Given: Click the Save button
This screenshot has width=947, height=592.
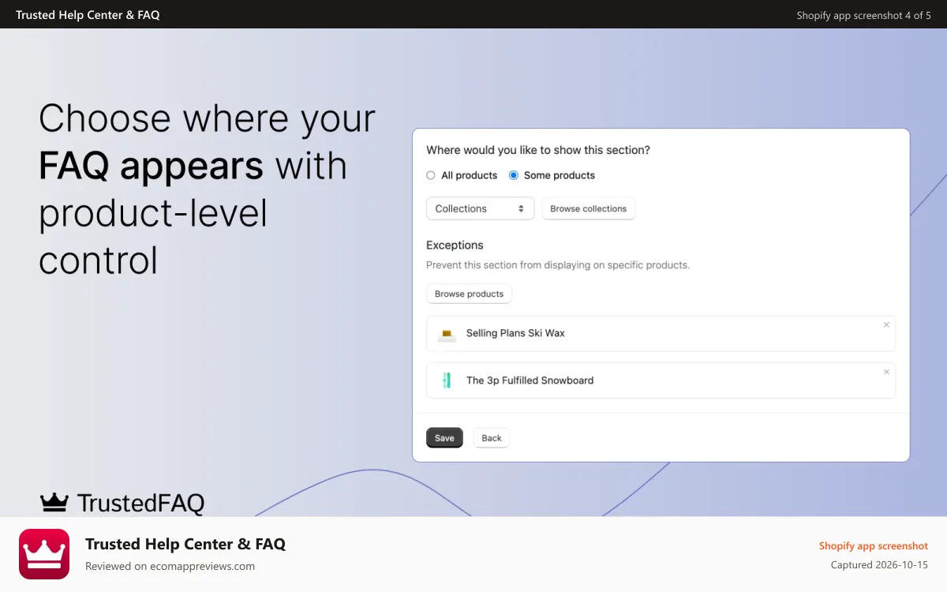Looking at the screenshot, I should point(444,438).
